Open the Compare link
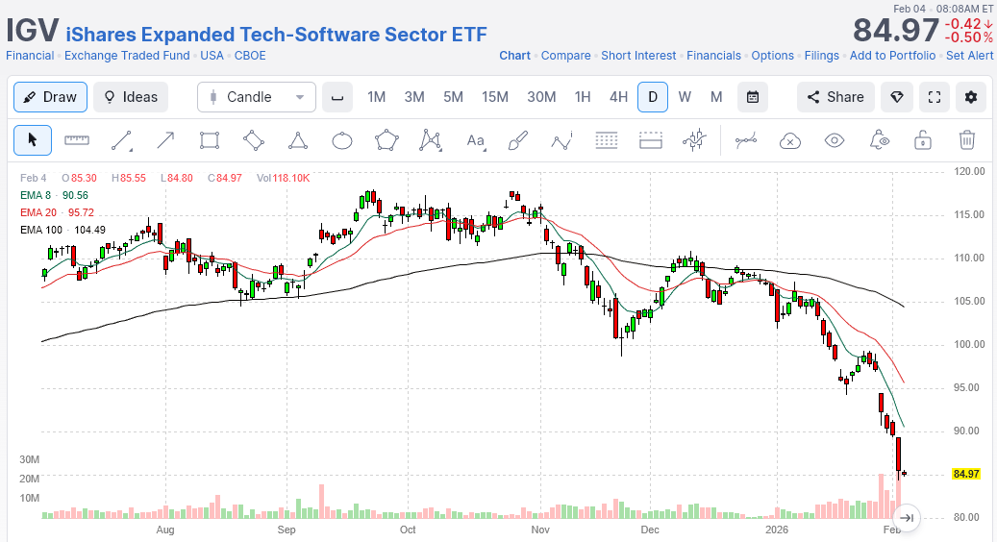Image resolution: width=997 pixels, height=542 pixels. pyautogui.click(x=566, y=56)
